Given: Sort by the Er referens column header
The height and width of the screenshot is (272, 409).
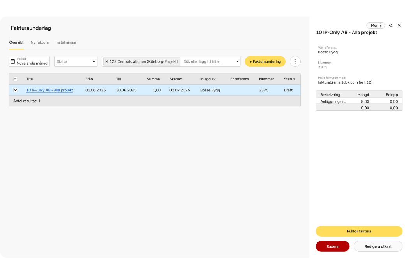Looking at the screenshot, I should (x=240, y=79).
